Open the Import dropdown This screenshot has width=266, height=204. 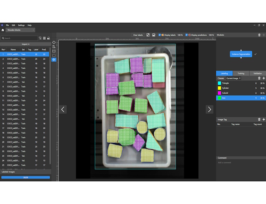25,44
